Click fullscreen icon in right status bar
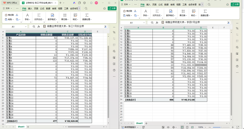 (238, 127)
